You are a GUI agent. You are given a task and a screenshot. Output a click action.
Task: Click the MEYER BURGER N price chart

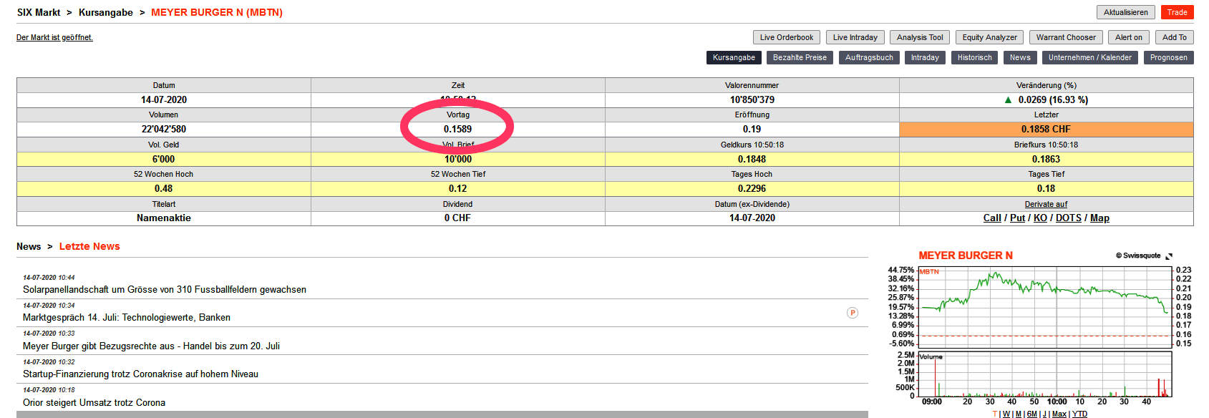tap(1045, 306)
